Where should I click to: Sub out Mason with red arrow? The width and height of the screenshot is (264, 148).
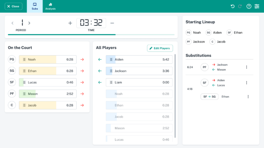pos(82,94)
